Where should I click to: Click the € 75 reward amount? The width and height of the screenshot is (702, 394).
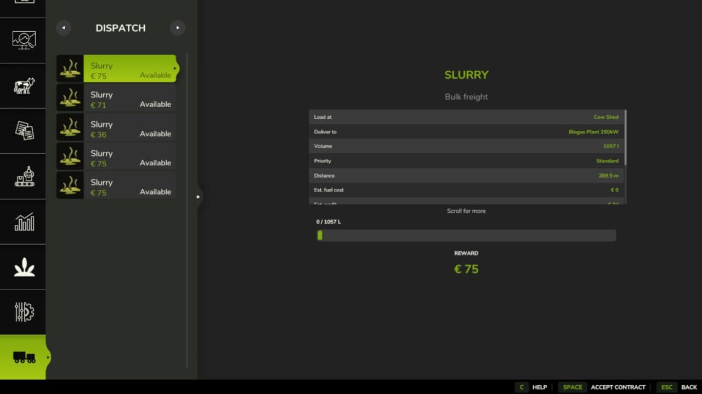click(x=466, y=269)
